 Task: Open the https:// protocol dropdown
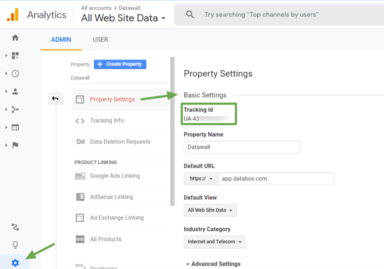[201, 179]
